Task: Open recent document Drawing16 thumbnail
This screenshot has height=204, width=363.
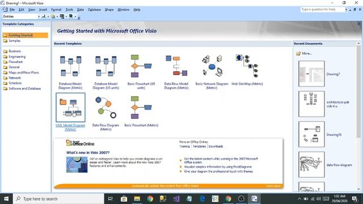Action: 311,134
